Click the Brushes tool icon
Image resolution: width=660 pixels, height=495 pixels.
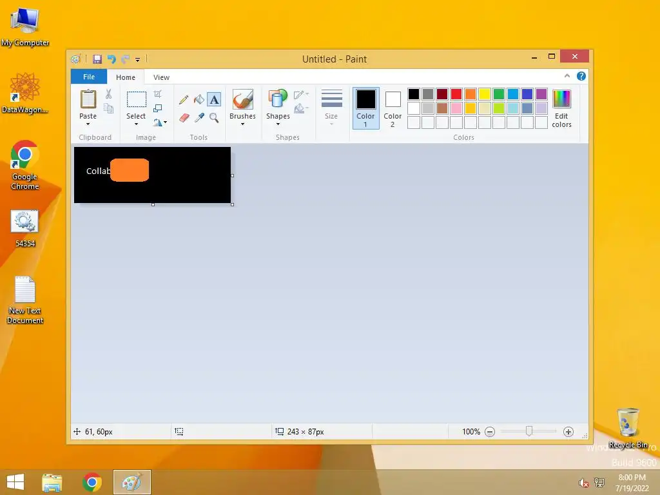(243, 99)
